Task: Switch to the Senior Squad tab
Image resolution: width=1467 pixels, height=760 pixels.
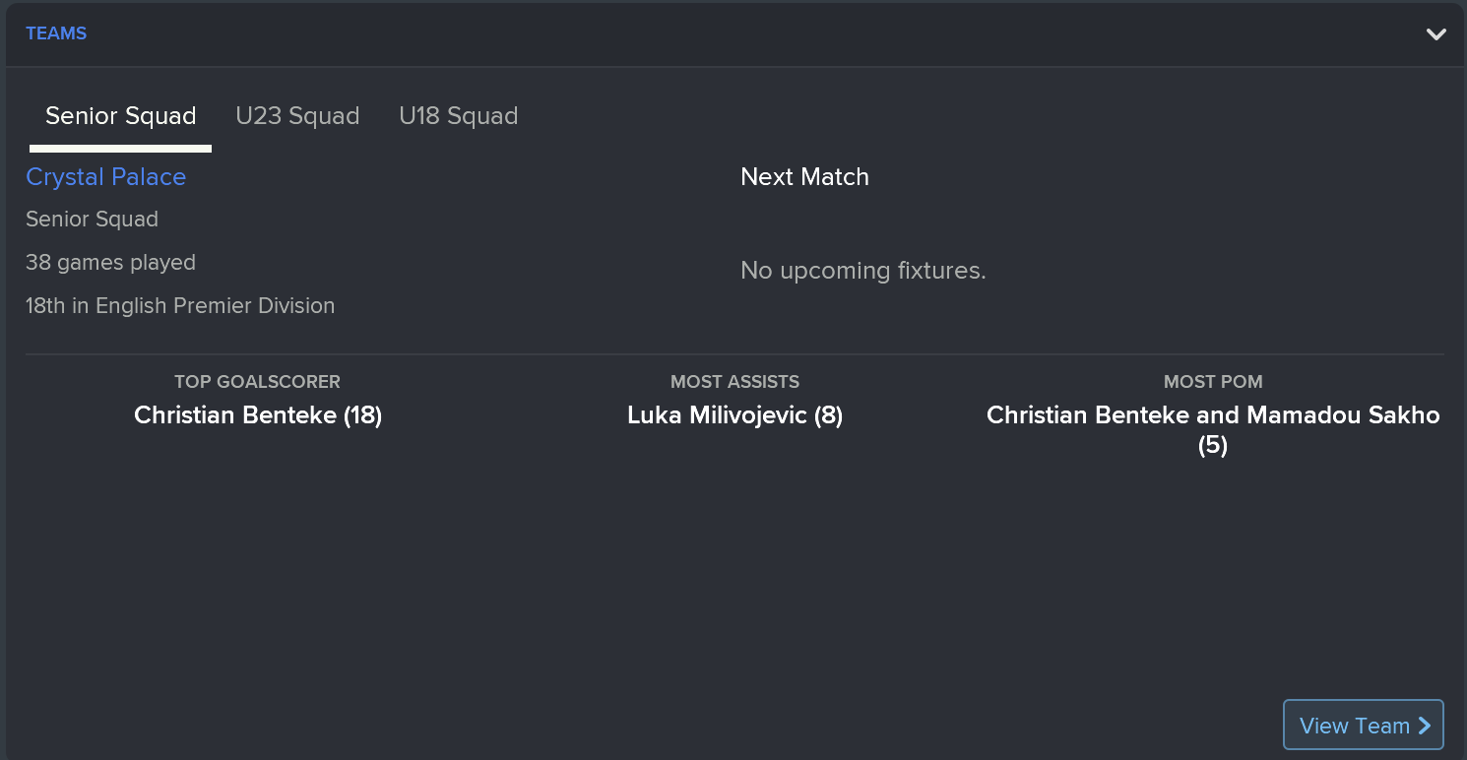Action: 120,116
